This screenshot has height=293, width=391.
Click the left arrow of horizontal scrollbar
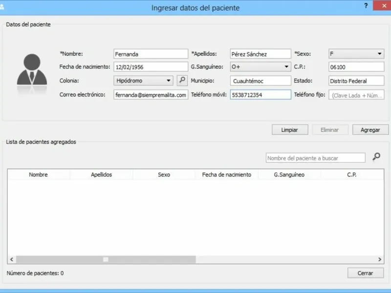point(12,259)
